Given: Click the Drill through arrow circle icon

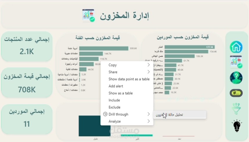Looking at the screenshot, I should tap(105, 114).
